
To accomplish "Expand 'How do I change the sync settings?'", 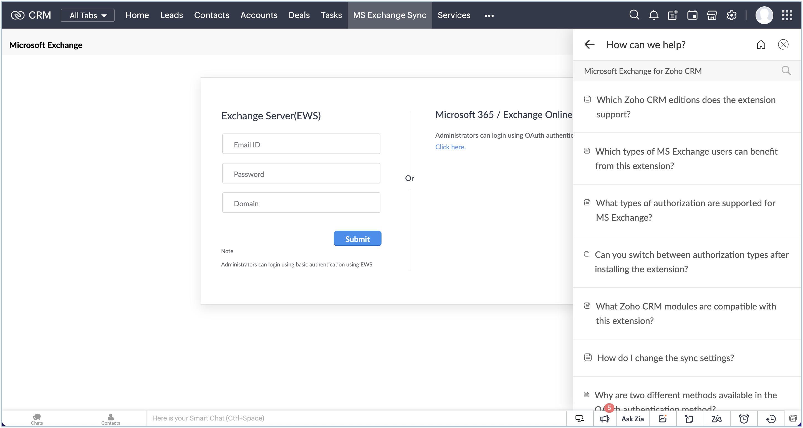I will (x=665, y=358).
